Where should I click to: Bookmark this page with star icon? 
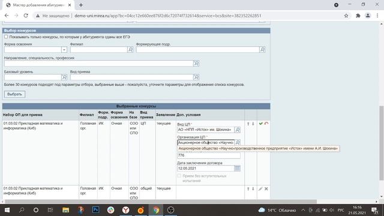point(346,16)
